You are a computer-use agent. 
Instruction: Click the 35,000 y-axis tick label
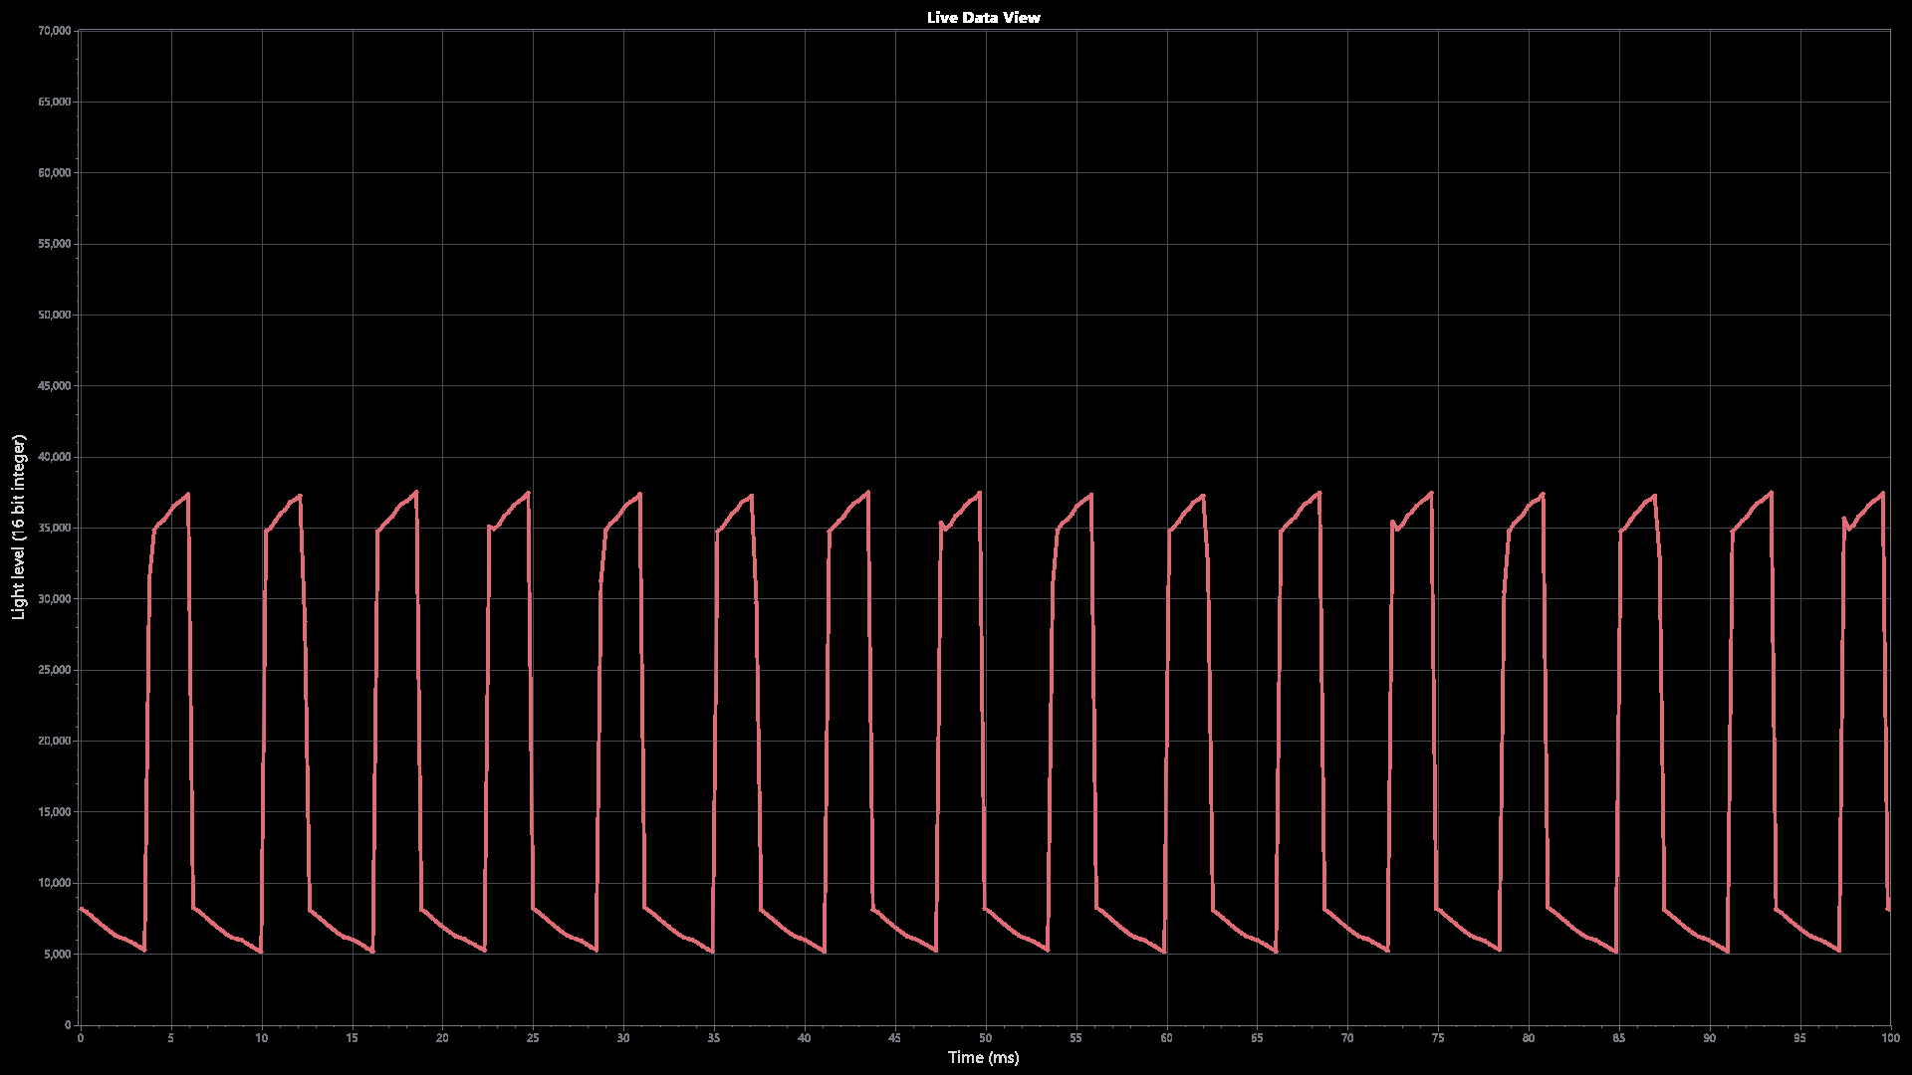click(x=54, y=529)
